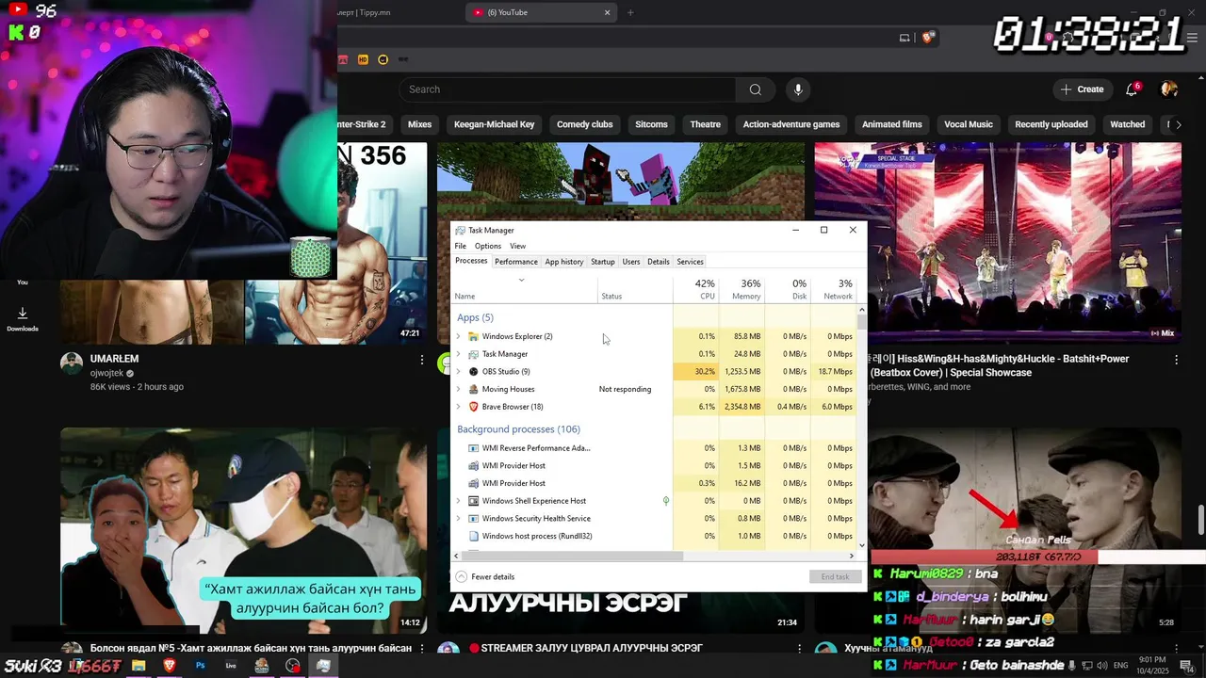Expand the OBS Studio (9) process group
Viewport: 1206px width, 678px height.
point(459,371)
